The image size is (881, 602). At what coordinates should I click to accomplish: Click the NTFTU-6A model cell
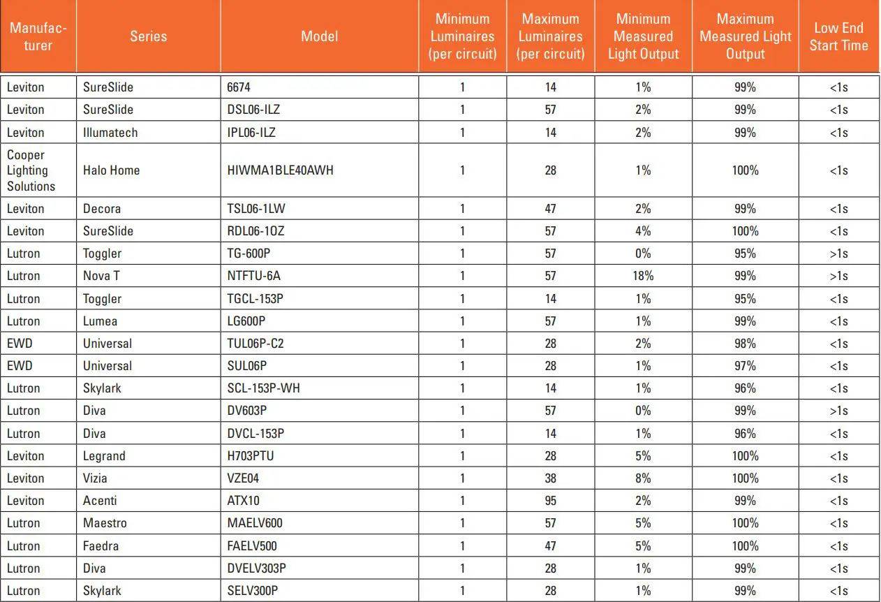click(x=254, y=276)
